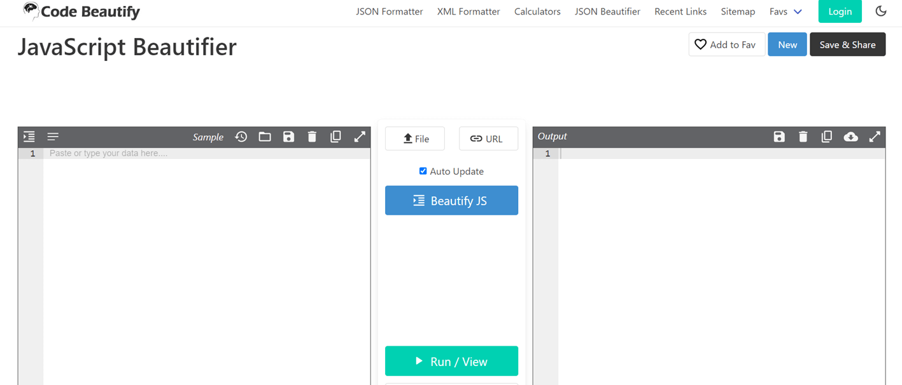The image size is (902, 385).
Task: Click the align-lines icon in input toolbar
Action: pyautogui.click(x=53, y=137)
